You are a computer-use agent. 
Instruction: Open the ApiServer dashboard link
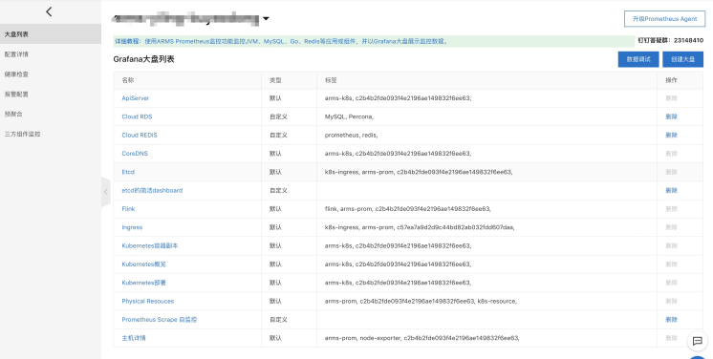136,98
